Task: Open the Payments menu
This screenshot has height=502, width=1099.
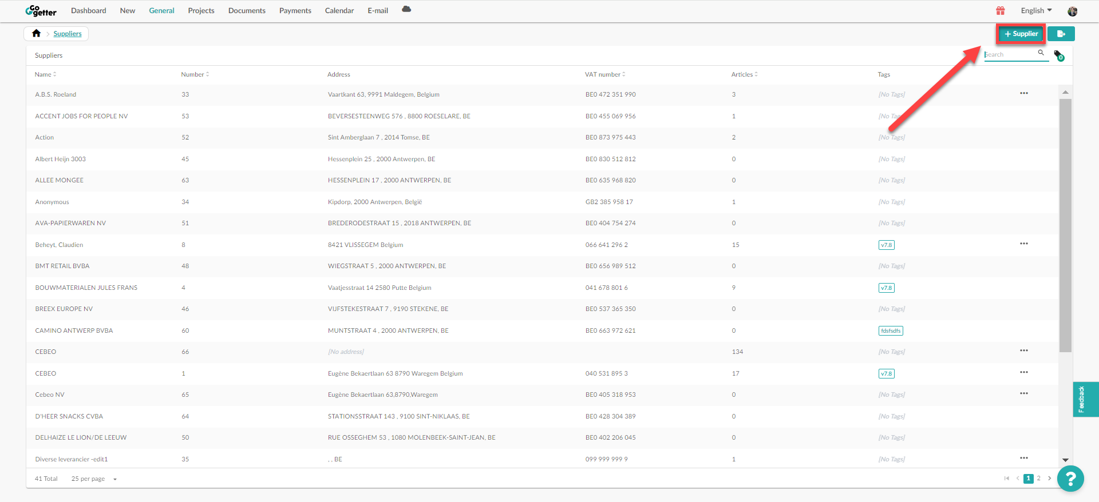Action: pos(295,11)
